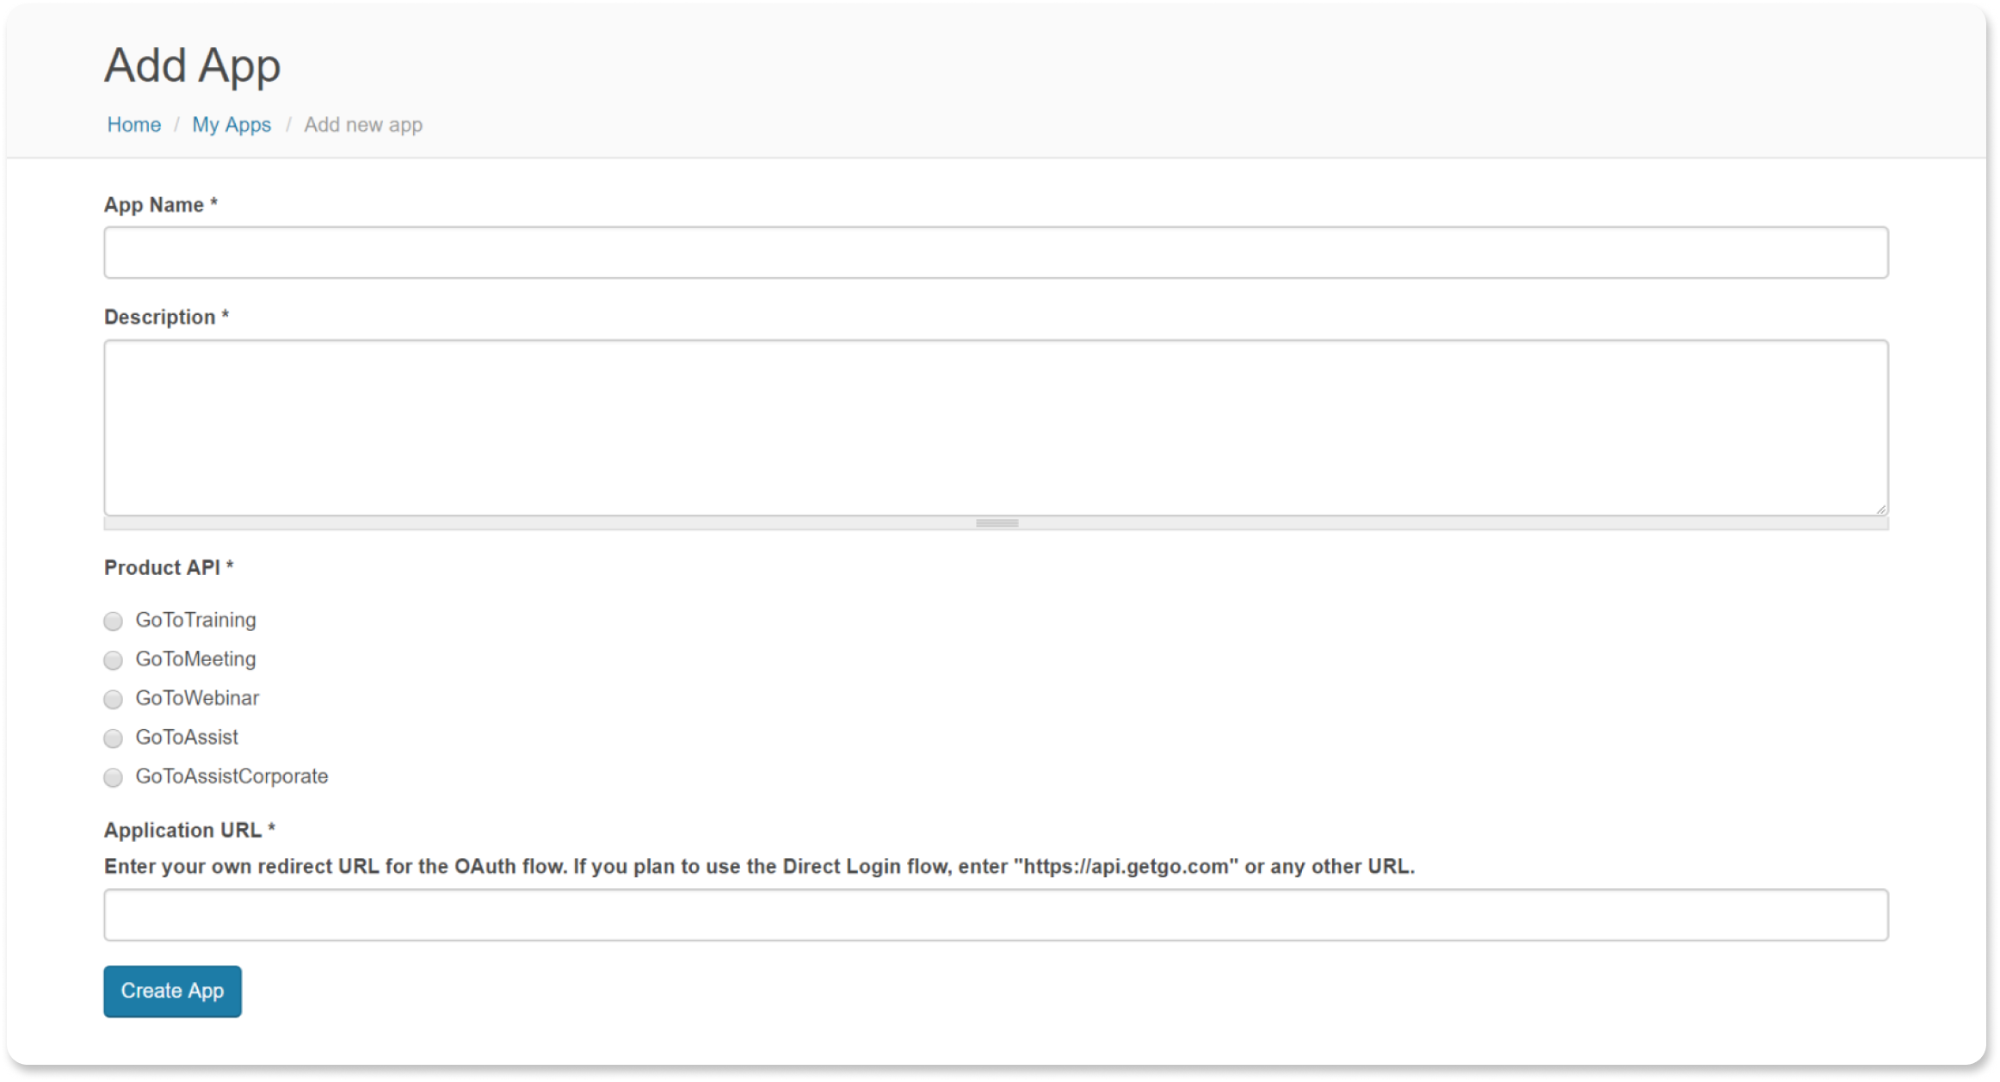Click the 'Description *' label
This screenshot has height=1082, width=2000.
click(166, 317)
